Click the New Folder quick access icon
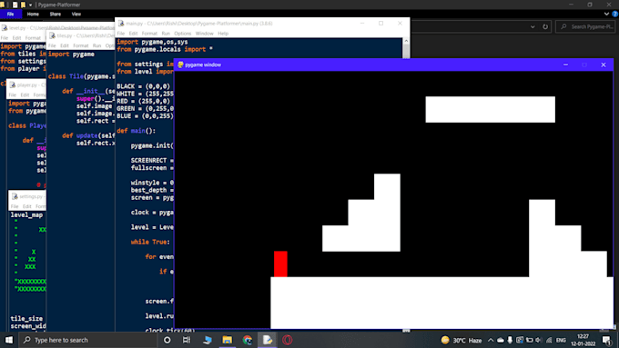Screen dimensions: 619x348 click(23, 5)
